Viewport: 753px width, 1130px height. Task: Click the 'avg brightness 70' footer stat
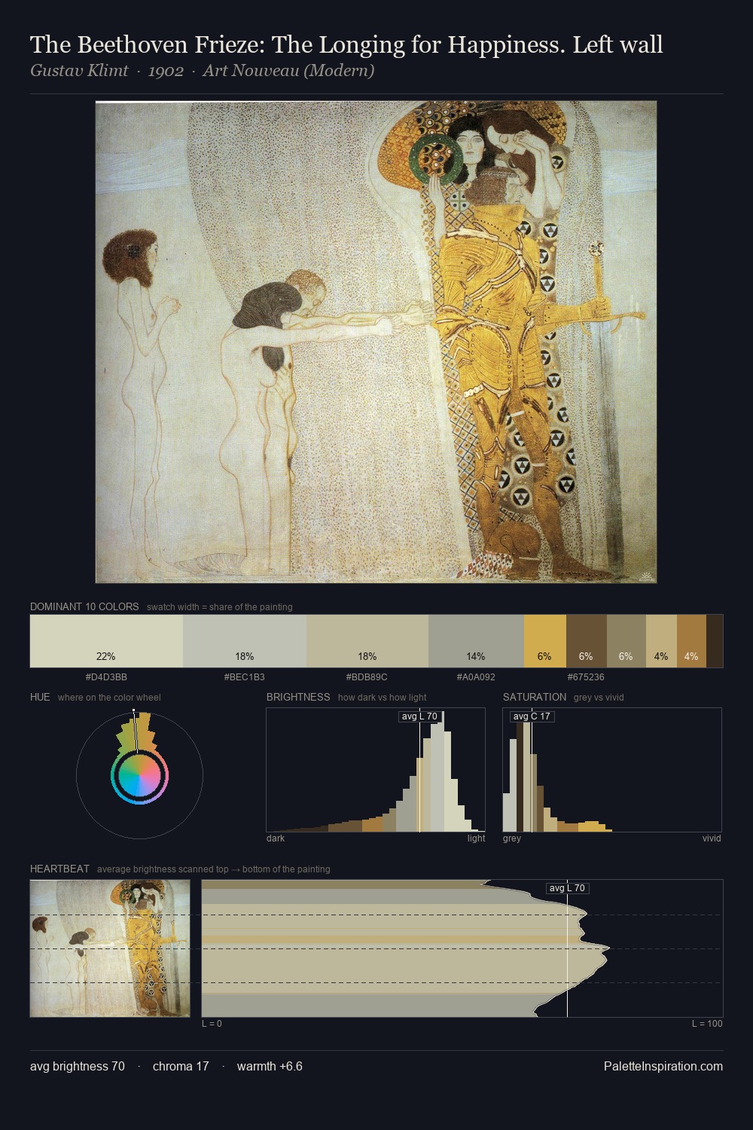(78, 1066)
